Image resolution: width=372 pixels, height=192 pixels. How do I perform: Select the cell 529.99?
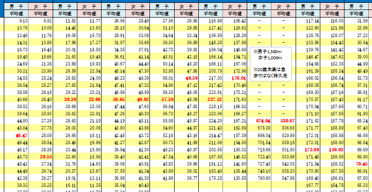pos(288,135)
